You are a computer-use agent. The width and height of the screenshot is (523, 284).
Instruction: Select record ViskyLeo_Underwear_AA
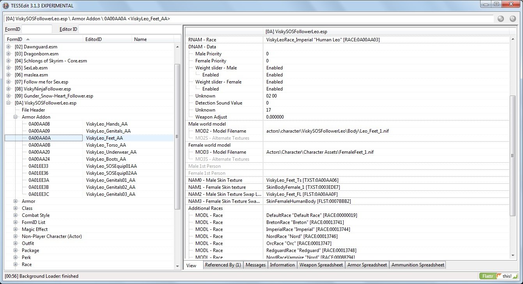(x=111, y=152)
